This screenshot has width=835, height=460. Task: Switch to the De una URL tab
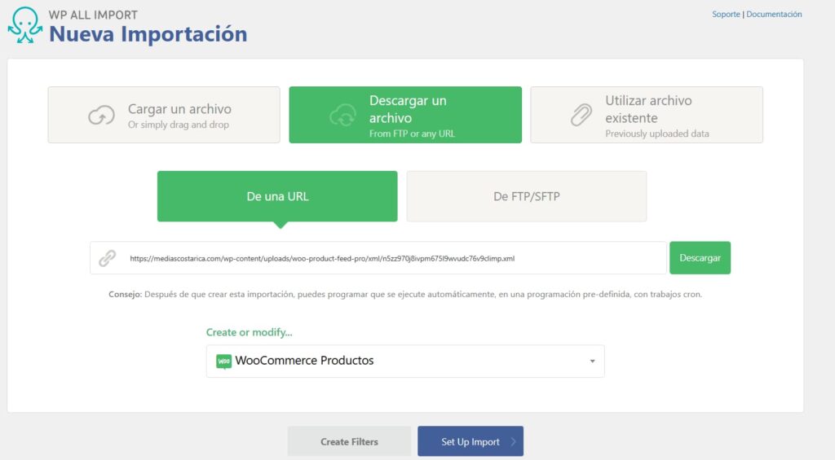click(277, 196)
